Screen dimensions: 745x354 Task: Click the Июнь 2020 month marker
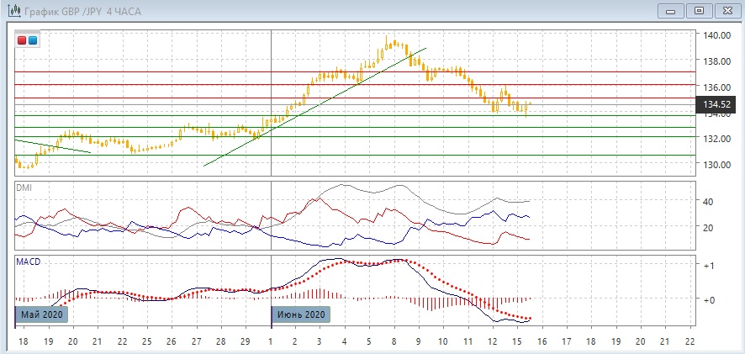point(300,314)
